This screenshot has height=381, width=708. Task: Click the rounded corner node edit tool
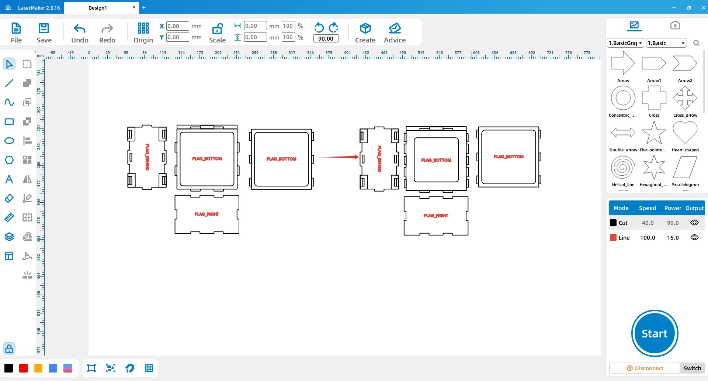(x=27, y=64)
